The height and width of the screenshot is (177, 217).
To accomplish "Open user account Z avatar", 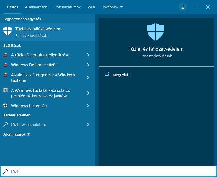I will [183, 7].
